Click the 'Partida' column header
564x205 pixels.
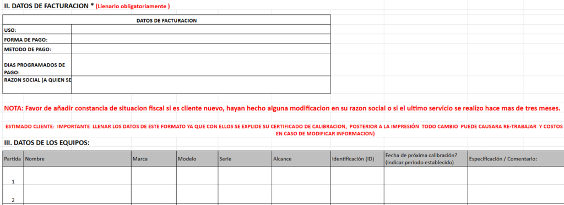(13, 159)
